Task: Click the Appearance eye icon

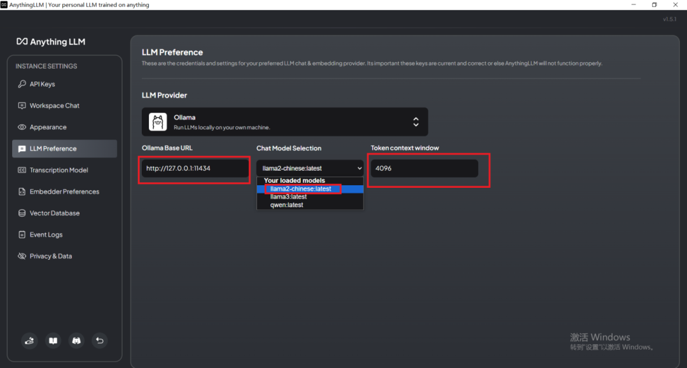Action: coord(22,127)
